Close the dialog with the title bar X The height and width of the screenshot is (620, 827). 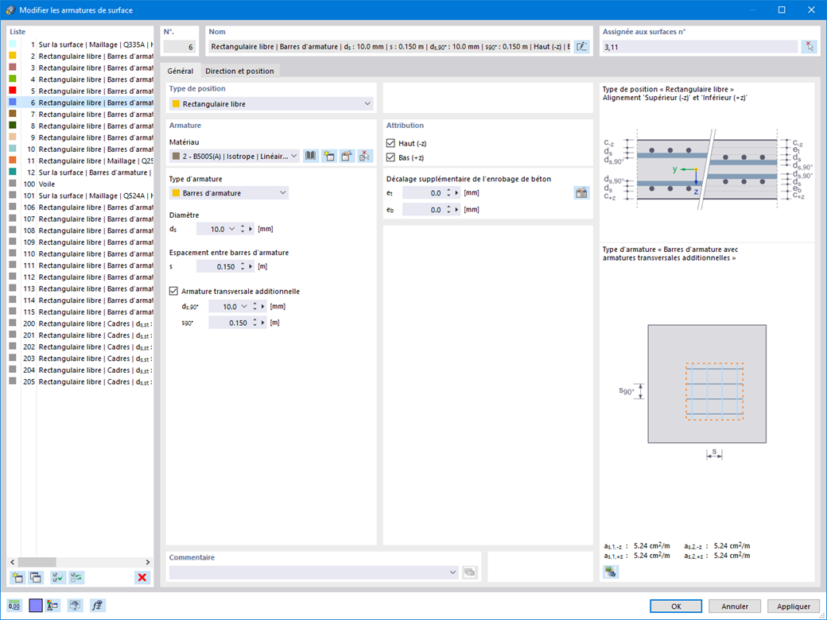[811, 10]
